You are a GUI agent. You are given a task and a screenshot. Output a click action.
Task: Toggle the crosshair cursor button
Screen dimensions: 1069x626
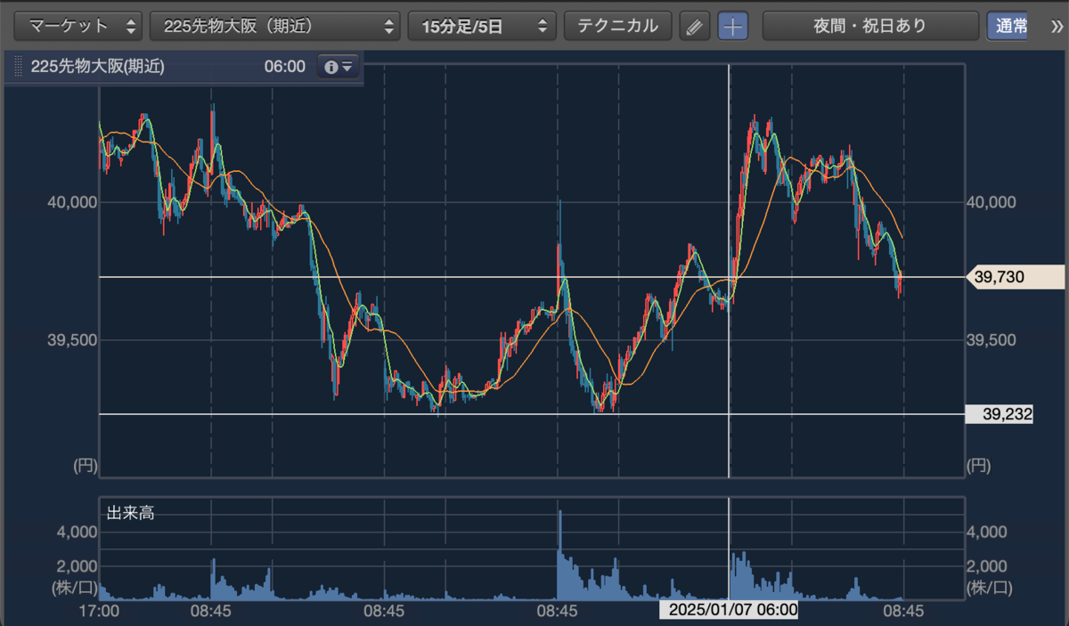(733, 26)
